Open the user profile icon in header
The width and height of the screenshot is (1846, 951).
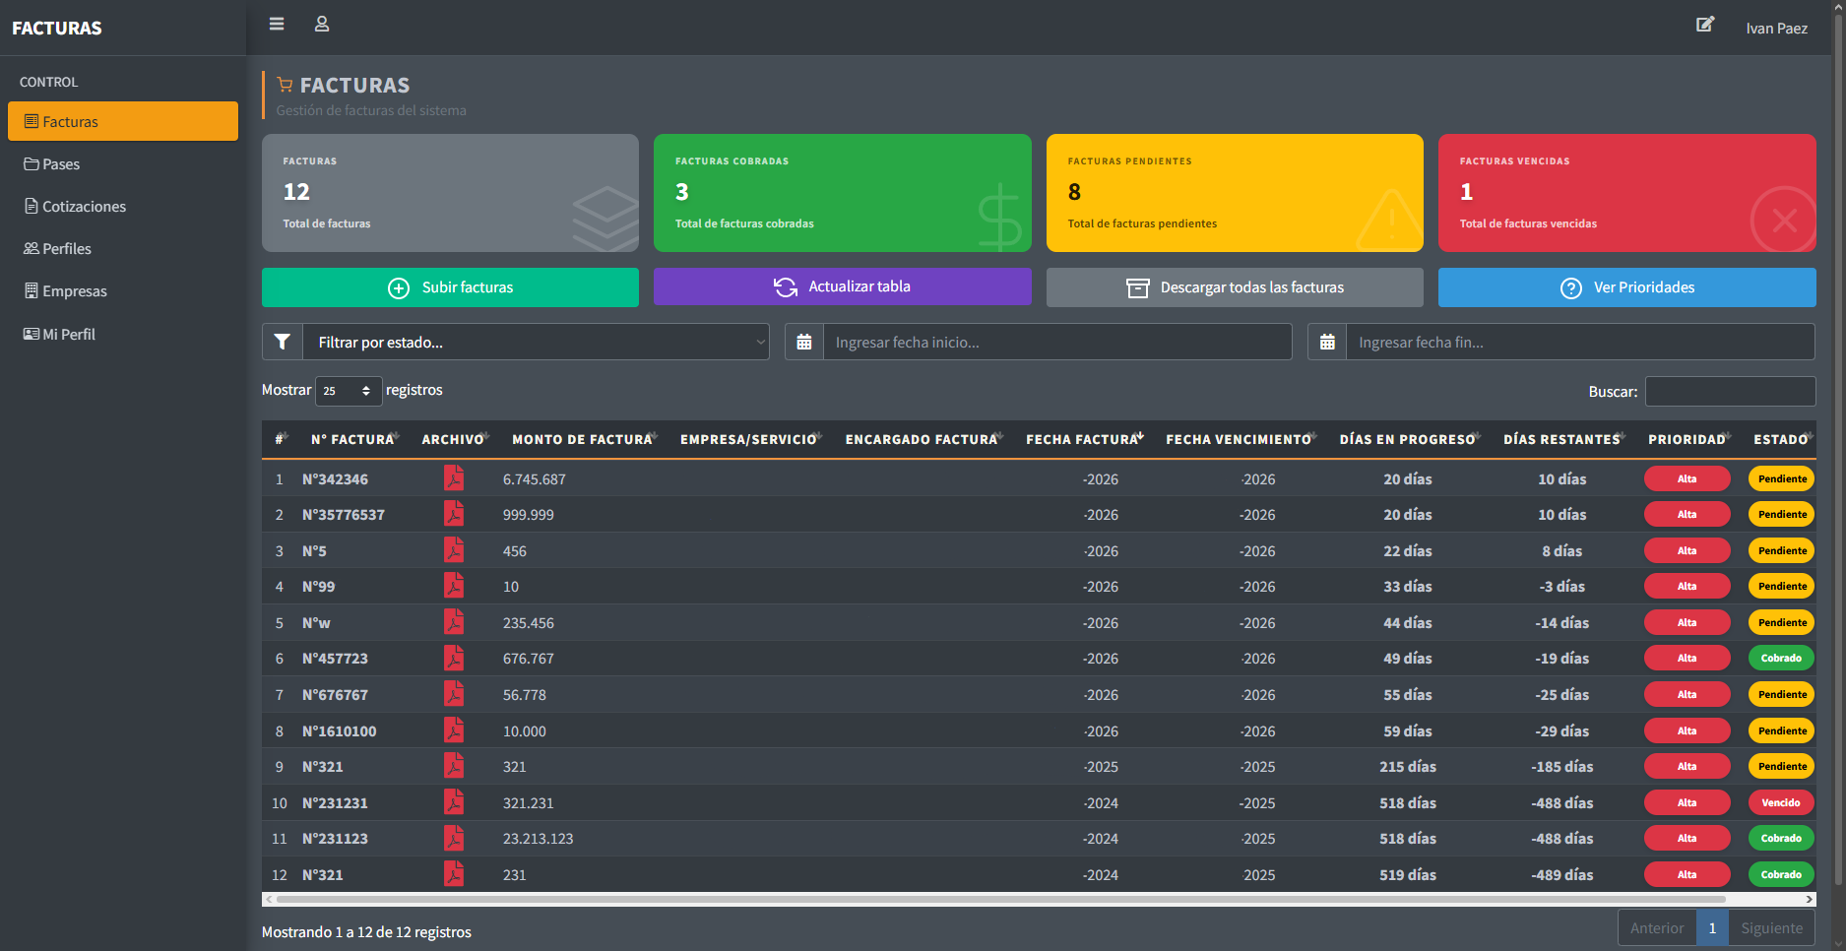click(x=322, y=24)
